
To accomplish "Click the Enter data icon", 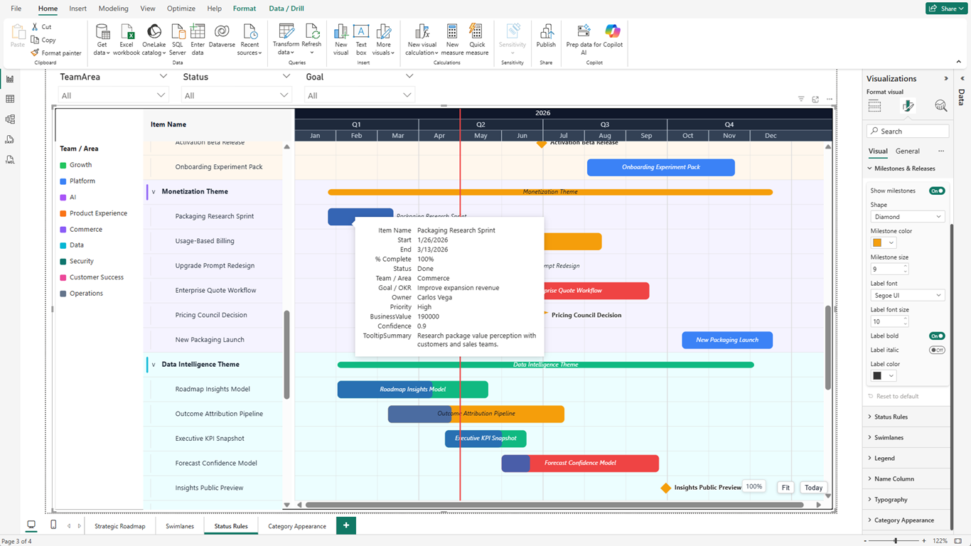I will [x=198, y=32].
